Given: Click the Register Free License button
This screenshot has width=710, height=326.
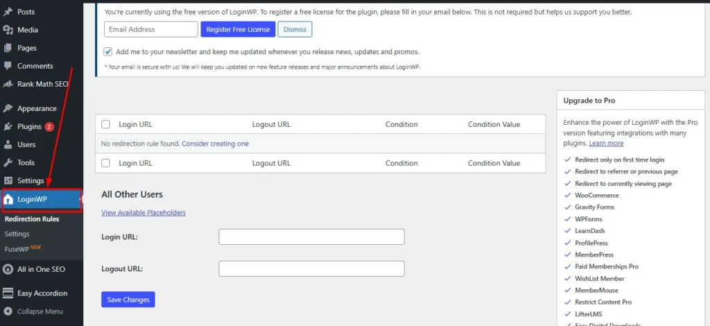Looking at the screenshot, I should (x=239, y=29).
